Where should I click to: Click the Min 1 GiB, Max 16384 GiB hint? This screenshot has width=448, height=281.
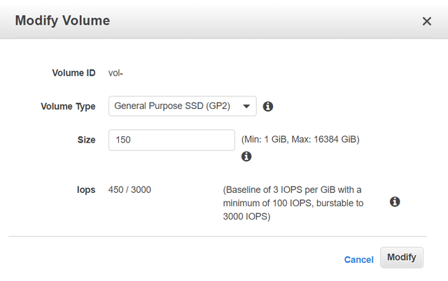coord(300,140)
